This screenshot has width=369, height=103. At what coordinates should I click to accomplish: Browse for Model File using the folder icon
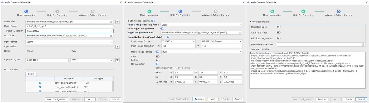111,22
